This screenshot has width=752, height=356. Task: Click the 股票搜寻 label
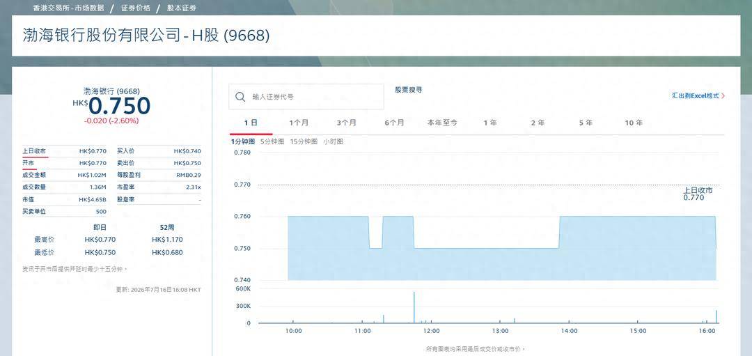click(x=409, y=90)
